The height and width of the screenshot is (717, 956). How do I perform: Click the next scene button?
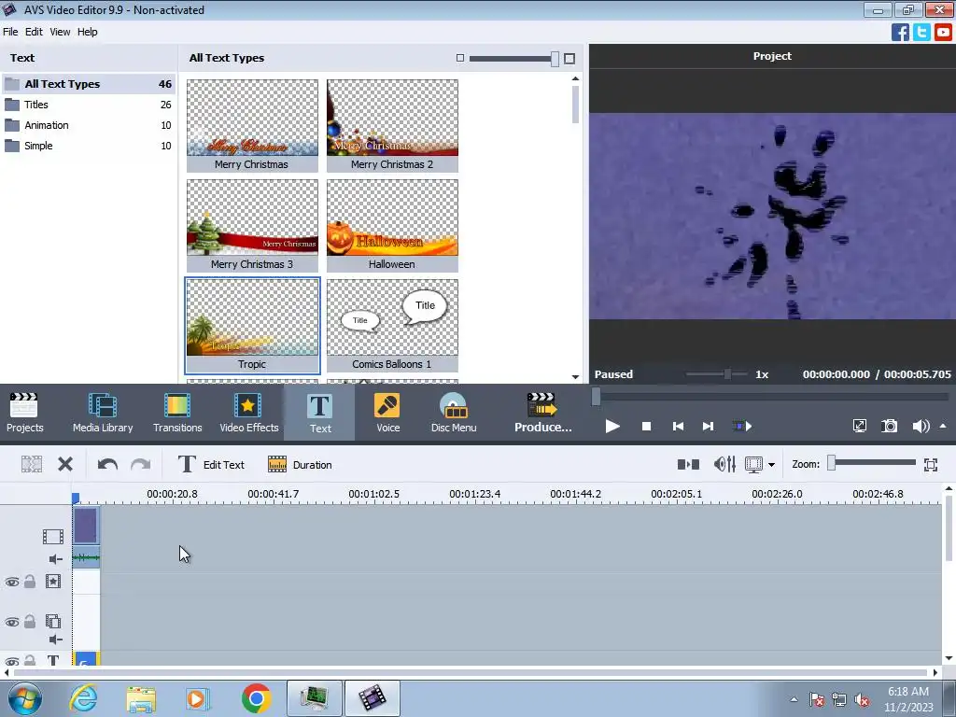(741, 426)
